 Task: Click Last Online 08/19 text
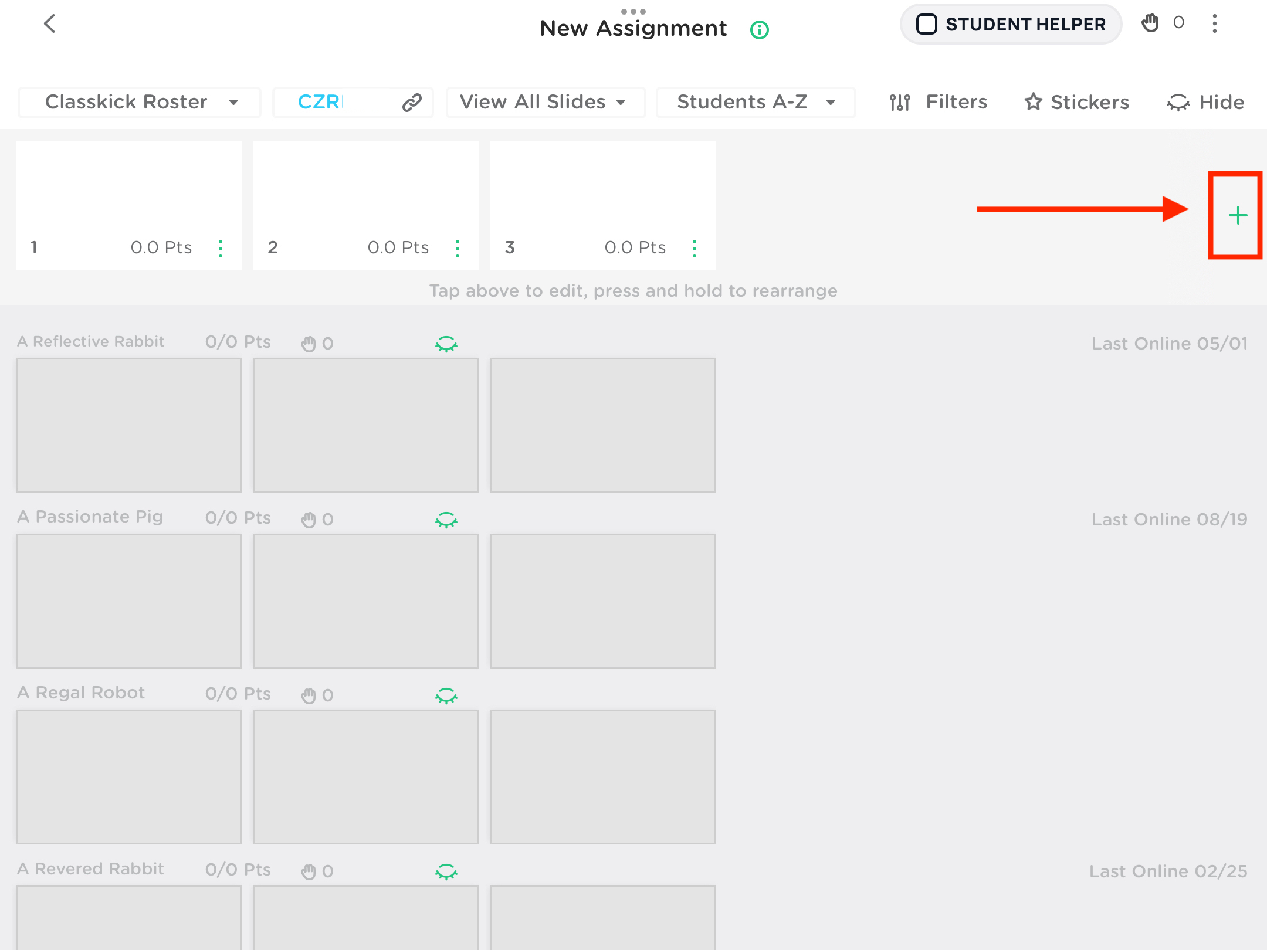pos(1170,520)
